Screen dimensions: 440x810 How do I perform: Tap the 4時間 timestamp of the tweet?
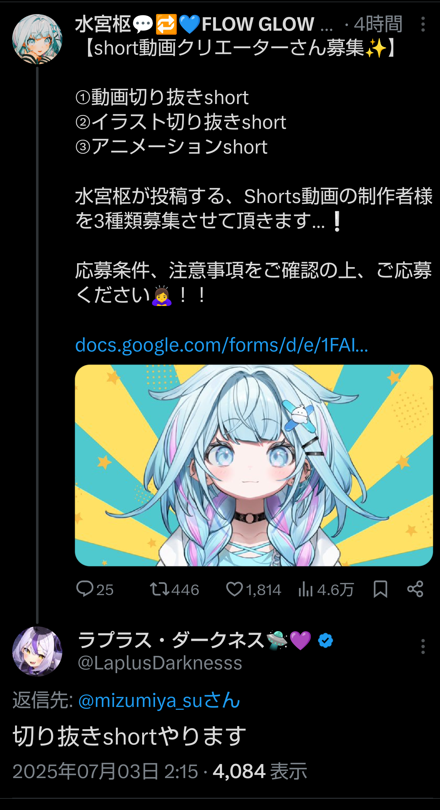pyautogui.click(x=378, y=24)
